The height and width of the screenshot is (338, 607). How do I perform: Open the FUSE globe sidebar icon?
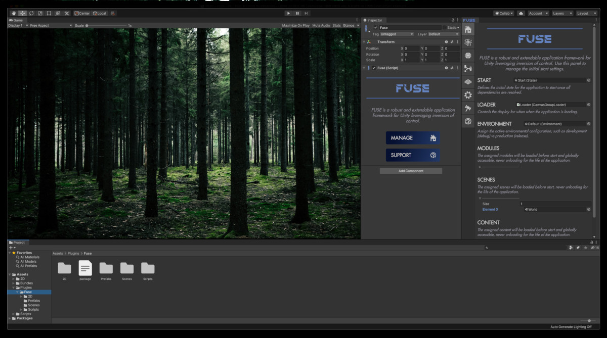pyautogui.click(x=468, y=56)
